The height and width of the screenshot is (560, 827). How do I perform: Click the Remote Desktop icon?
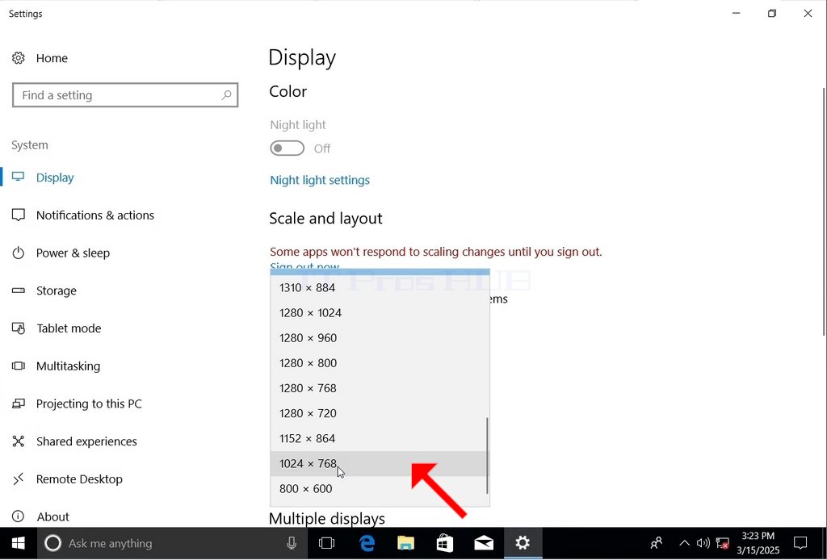(19, 479)
